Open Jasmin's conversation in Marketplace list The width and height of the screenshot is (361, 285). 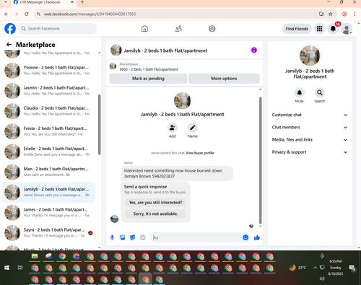click(49, 91)
